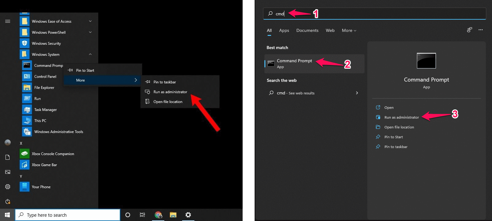Click Run as administrator in the right pane
This screenshot has height=221, width=492.
pyautogui.click(x=401, y=117)
